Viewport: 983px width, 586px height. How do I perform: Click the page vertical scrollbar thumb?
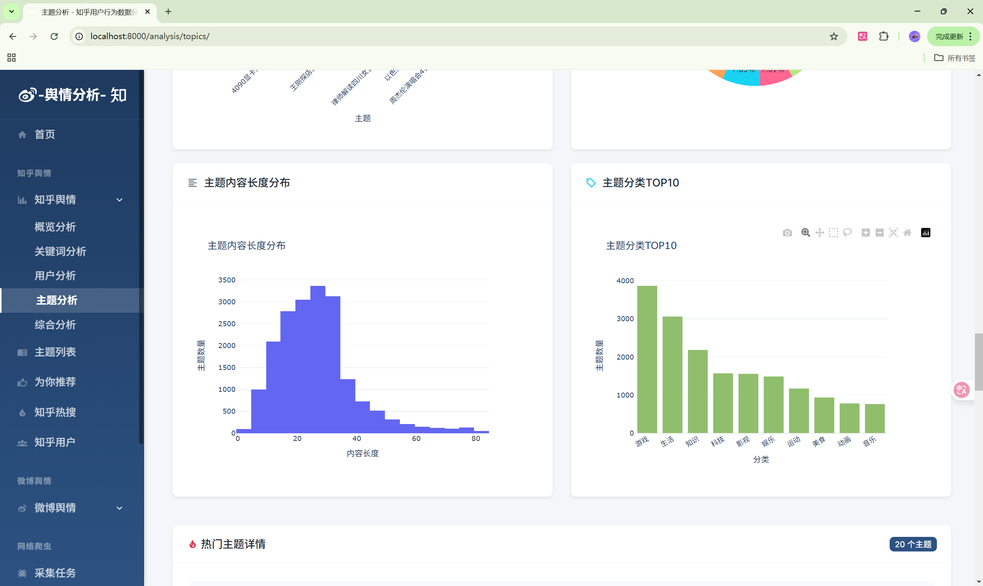(978, 362)
